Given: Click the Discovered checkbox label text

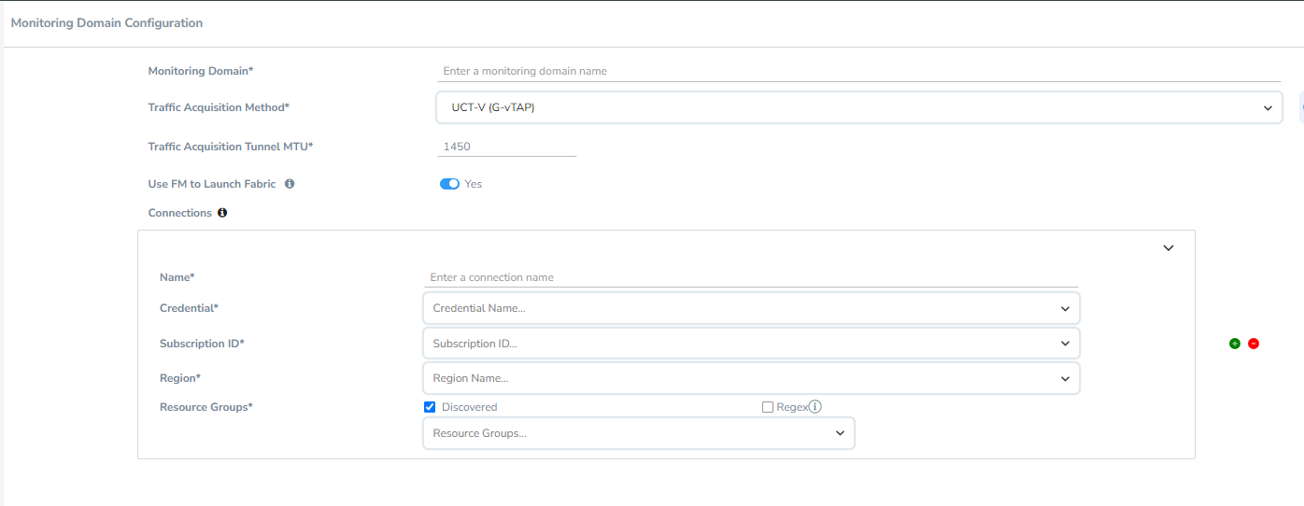Looking at the screenshot, I should pyautogui.click(x=469, y=407).
